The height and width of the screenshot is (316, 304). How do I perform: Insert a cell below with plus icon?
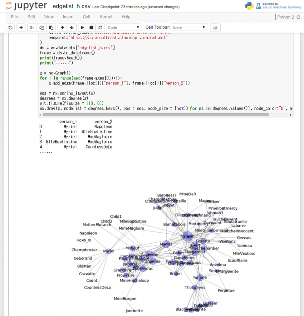(x=21, y=27)
